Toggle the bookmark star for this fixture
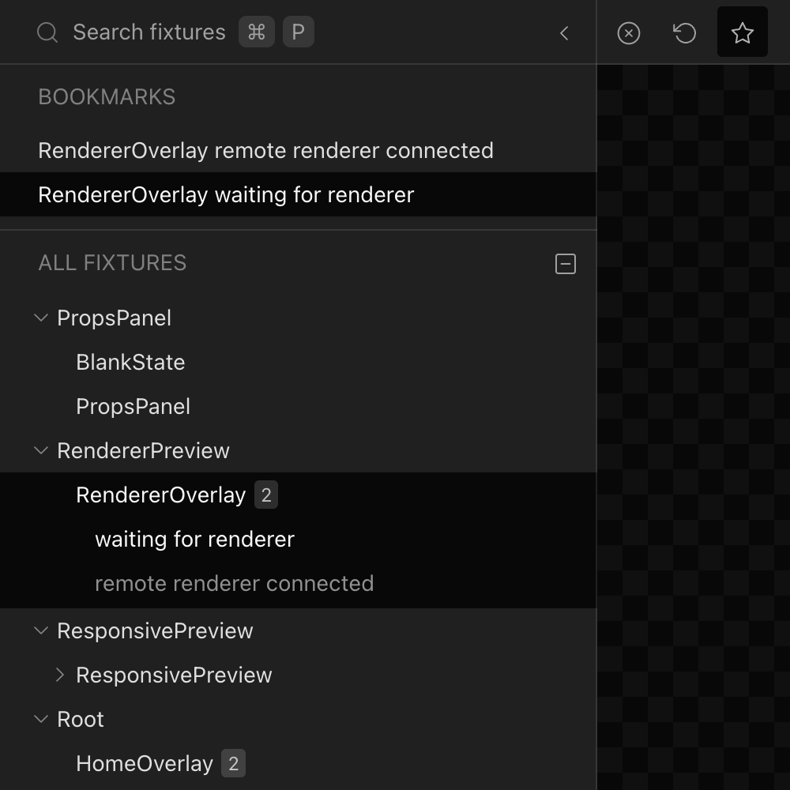790x790 pixels. (x=742, y=32)
